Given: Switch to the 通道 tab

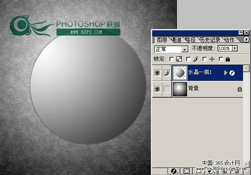Looking at the screenshot, I should pyautogui.click(x=176, y=40).
